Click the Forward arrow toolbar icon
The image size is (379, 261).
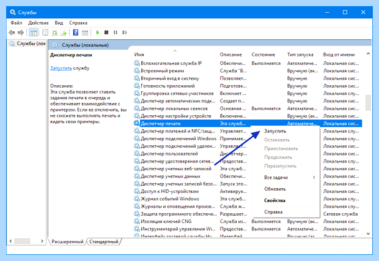(21, 32)
